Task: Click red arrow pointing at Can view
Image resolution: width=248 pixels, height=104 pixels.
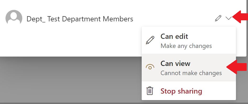Action: coord(237,67)
